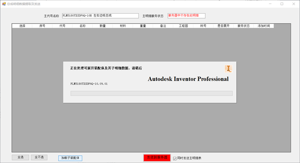300x163 pixels.
Task: Click the 代号 column header
Action: pos(62,26)
